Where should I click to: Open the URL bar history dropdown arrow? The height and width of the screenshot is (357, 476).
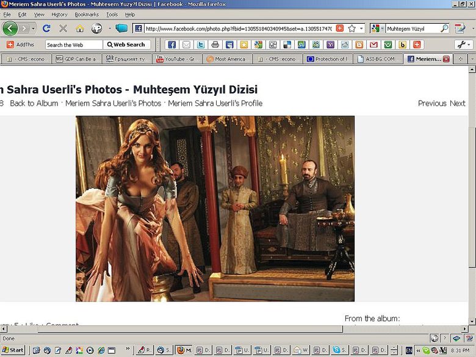point(361,29)
